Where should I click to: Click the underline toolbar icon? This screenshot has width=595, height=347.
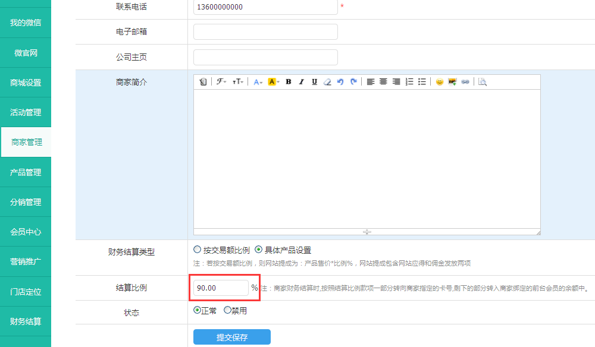pyautogui.click(x=314, y=82)
